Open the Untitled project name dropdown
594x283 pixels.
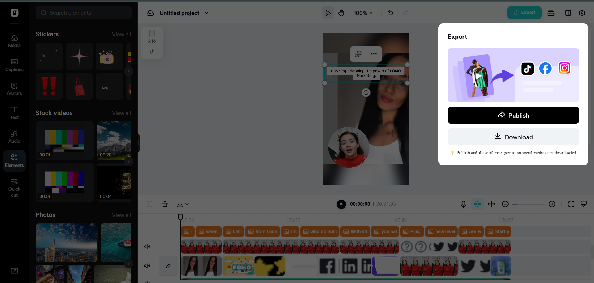[x=206, y=13]
